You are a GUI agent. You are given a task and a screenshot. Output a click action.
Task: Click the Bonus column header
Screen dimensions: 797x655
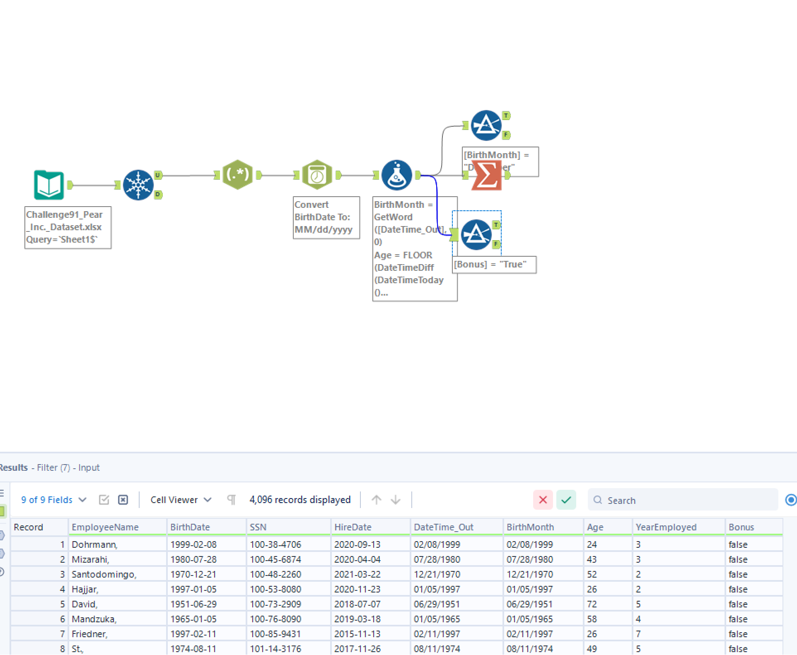(x=741, y=527)
